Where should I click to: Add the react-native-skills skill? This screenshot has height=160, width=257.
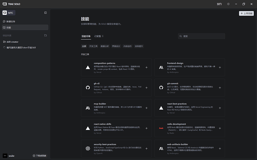[146, 128]
